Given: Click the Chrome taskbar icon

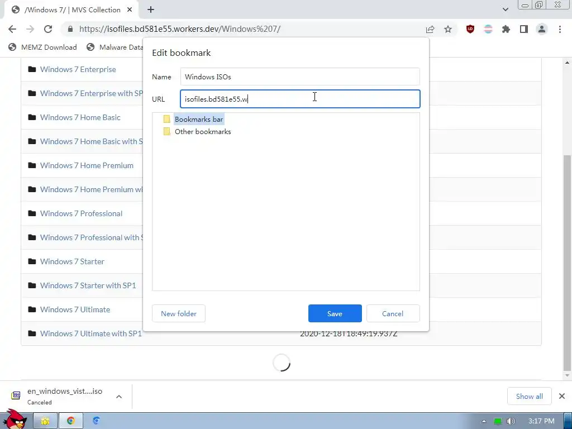Looking at the screenshot, I should (71, 421).
